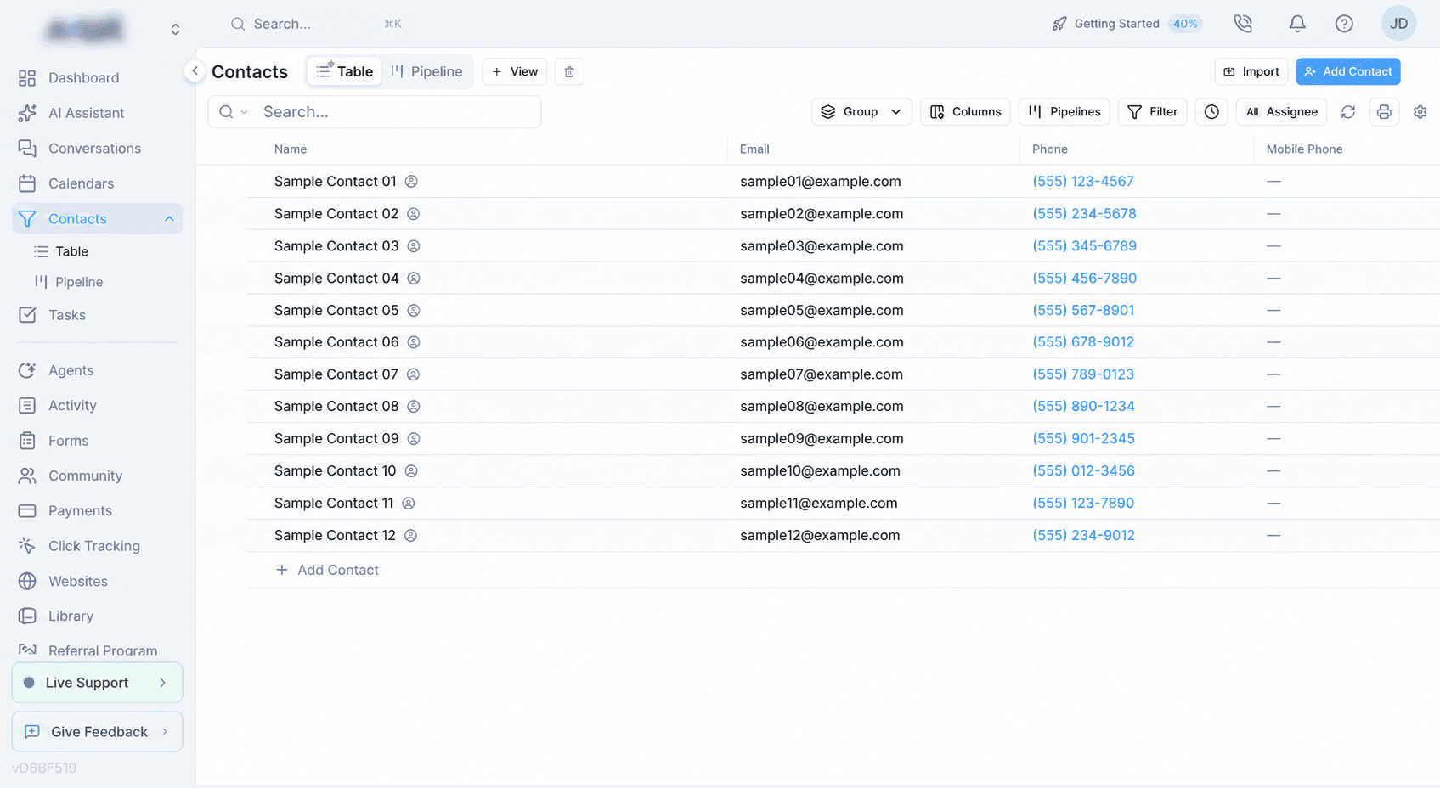Click the Phone column header
Image resolution: width=1440 pixels, height=788 pixels.
tap(1050, 149)
